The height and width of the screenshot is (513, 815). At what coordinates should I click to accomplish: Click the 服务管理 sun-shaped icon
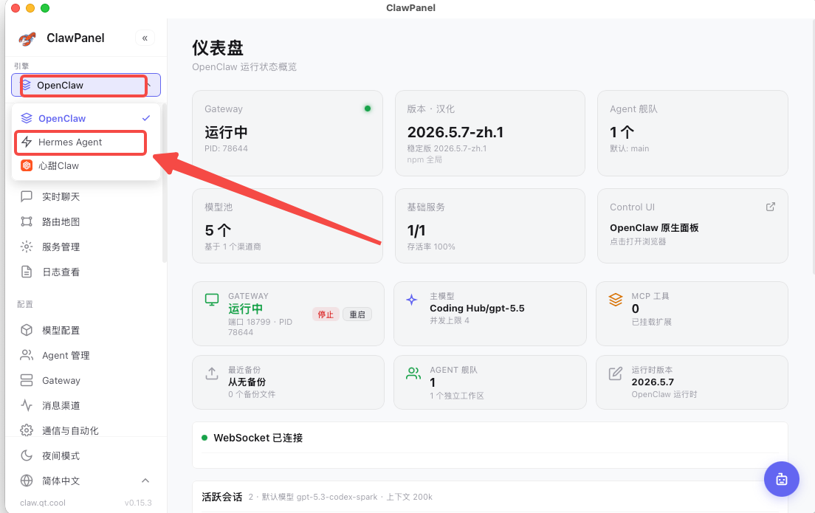[x=27, y=247]
